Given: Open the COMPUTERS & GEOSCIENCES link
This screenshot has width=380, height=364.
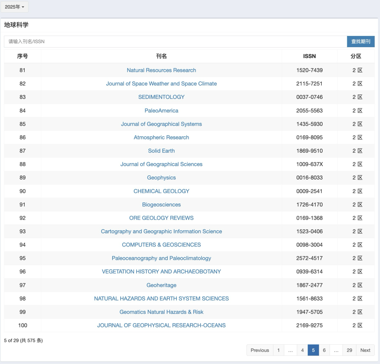Looking at the screenshot, I should click(x=161, y=245).
